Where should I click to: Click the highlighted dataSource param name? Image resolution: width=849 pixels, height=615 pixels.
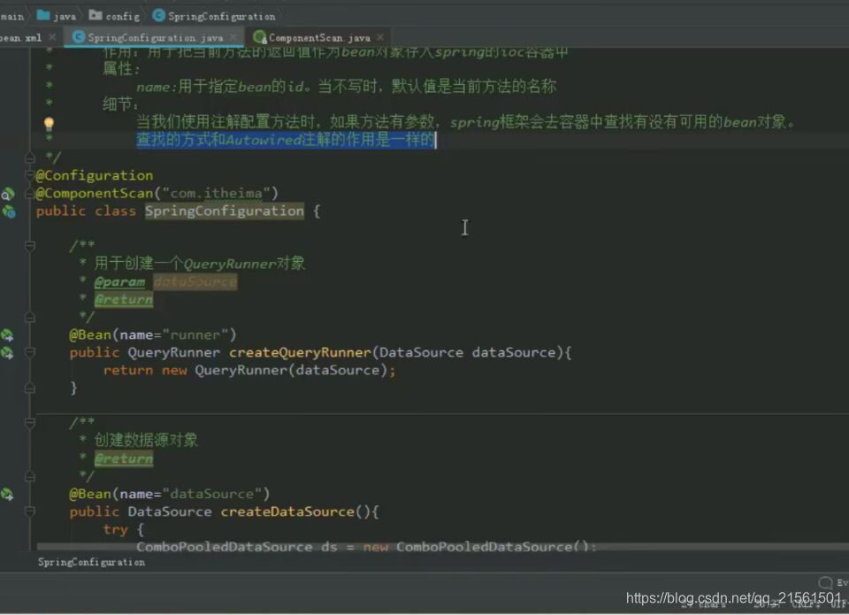[195, 282]
